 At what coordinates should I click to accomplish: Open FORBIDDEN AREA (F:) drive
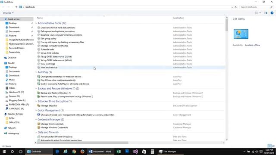(19, 105)
